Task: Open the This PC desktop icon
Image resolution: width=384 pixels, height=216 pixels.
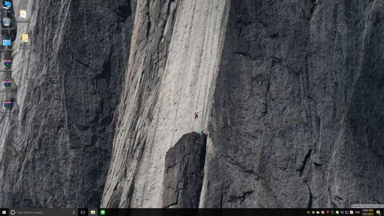Action: pos(7,7)
